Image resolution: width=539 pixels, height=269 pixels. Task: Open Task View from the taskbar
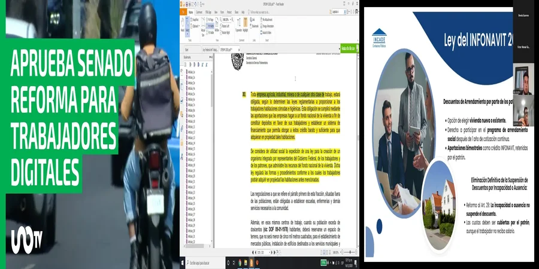point(234,263)
